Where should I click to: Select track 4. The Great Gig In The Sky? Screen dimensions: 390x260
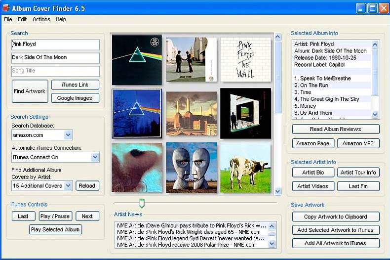[x=332, y=99]
